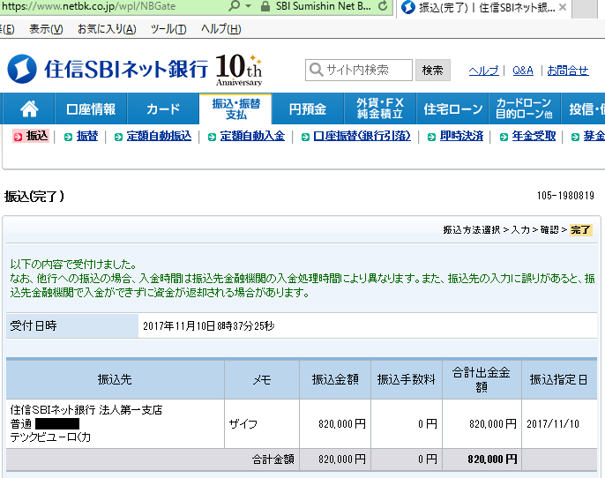Select the 外貨・FX 純金積立 navigation tab
Viewport: 605px width, 478px height.
(x=379, y=108)
